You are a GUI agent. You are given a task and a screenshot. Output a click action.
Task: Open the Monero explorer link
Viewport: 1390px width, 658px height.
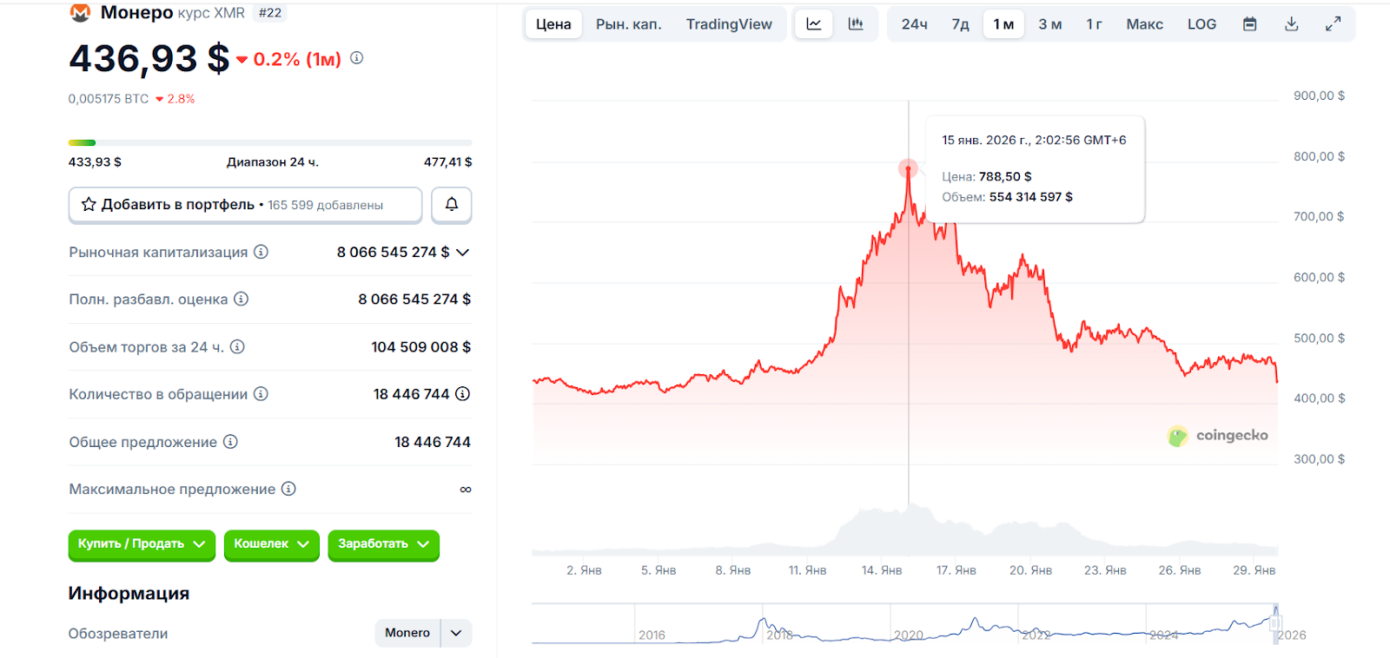tap(407, 633)
